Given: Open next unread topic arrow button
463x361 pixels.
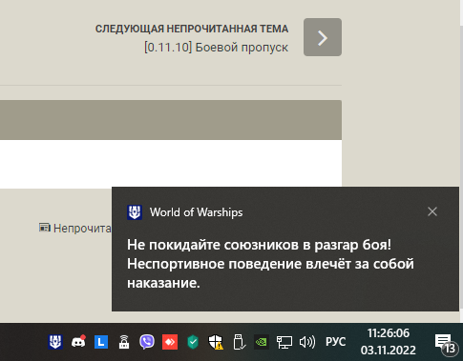Looking at the screenshot, I should click(323, 37).
